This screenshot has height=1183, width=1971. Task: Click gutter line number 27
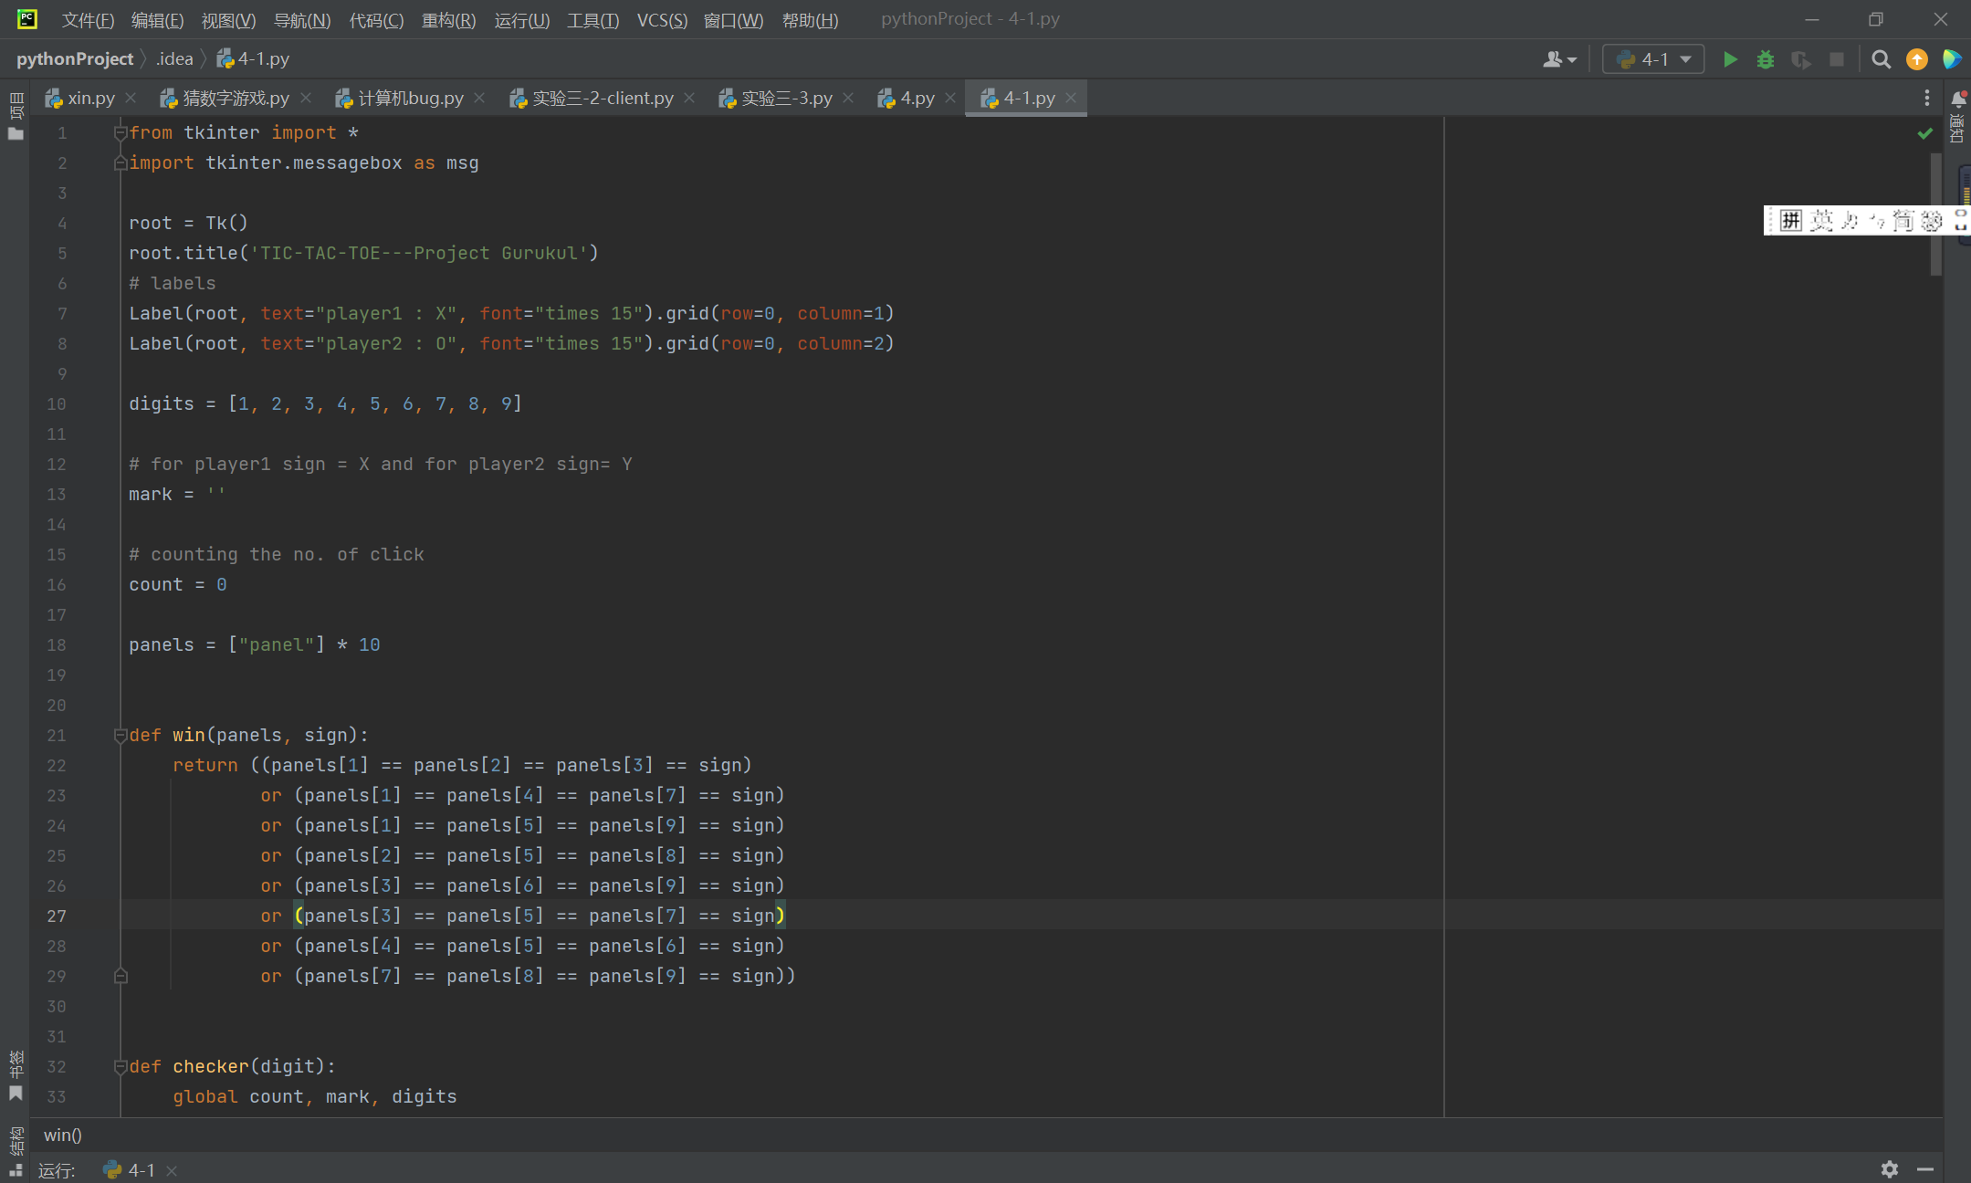tap(57, 916)
